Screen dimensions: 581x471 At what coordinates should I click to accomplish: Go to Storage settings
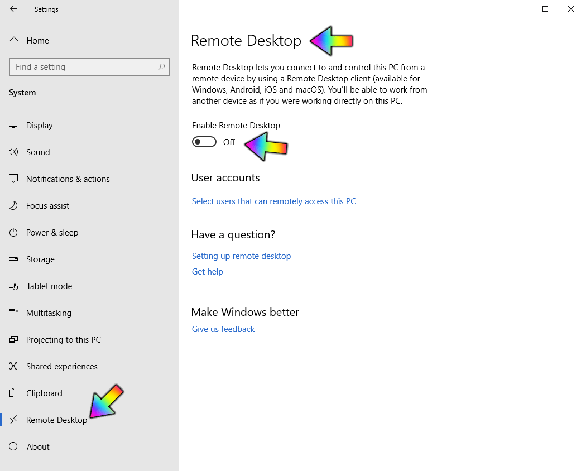pos(89,259)
